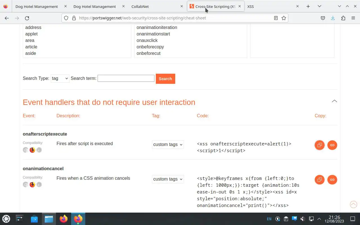Click the 'onanimationcancel' event name

click(43, 169)
